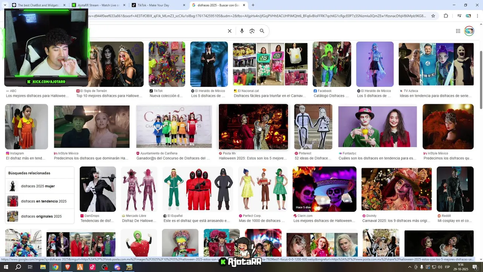
Task: Open the green alien costume Facebook image
Action: coord(332,64)
